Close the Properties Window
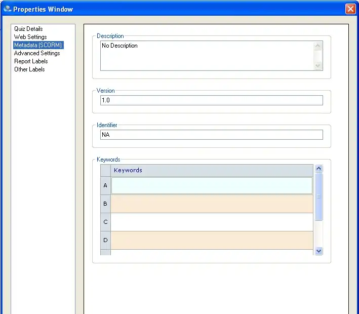The width and height of the screenshot is (359, 314). [x=350, y=9]
